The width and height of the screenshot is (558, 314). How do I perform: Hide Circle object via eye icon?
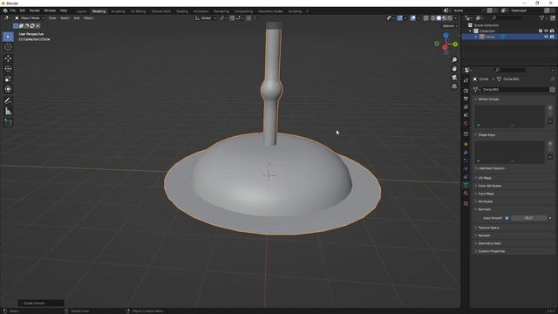[546, 37]
